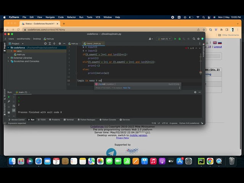Open editor tabs more-options menu
This screenshot has width=244, height=183.
click(200, 43)
